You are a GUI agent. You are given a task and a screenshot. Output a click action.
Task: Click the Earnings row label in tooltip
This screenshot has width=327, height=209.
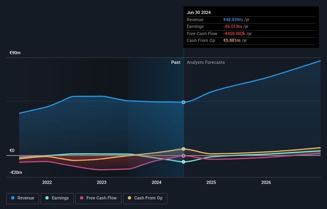tap(195, 26)
